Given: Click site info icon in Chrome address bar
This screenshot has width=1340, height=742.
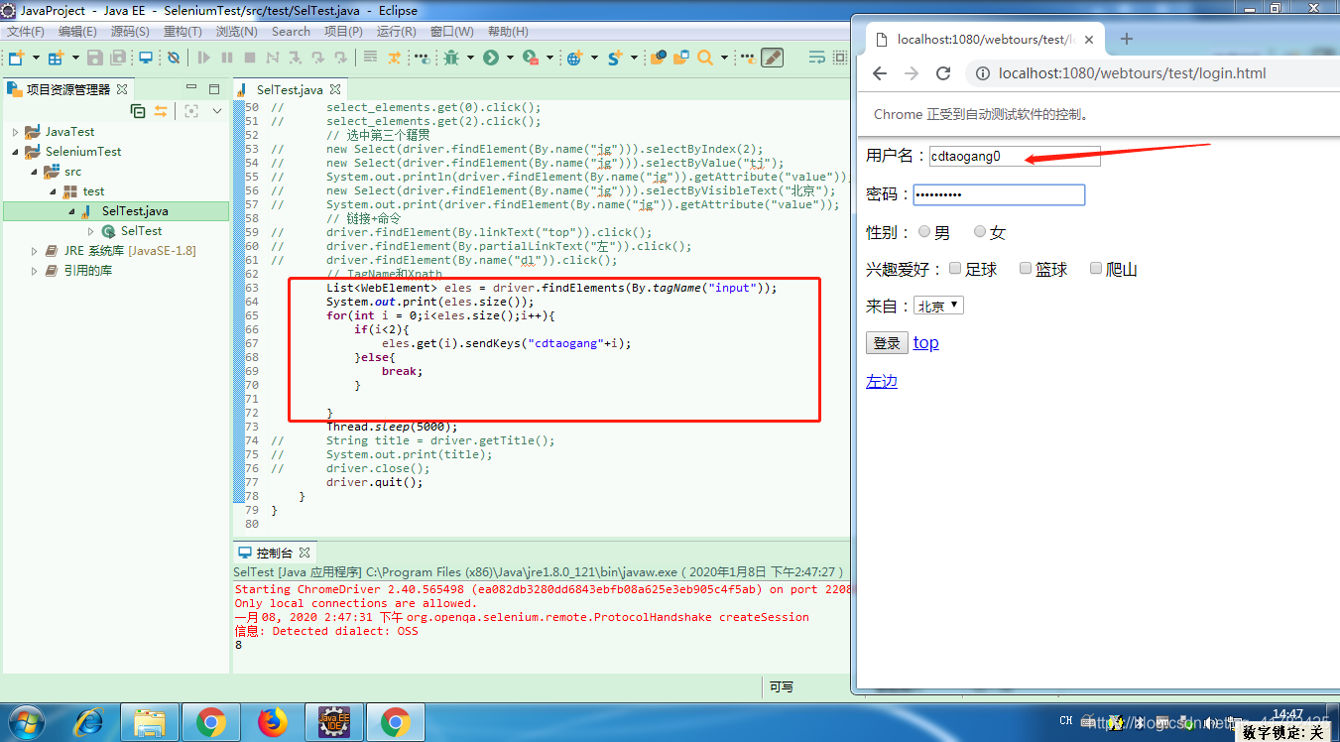Looking at the screenshot, I should tap(983, 73).
